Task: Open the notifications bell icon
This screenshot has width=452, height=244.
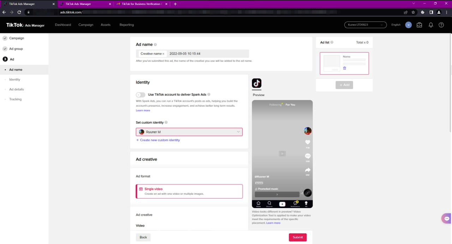Action: click(x=431, y=25)
